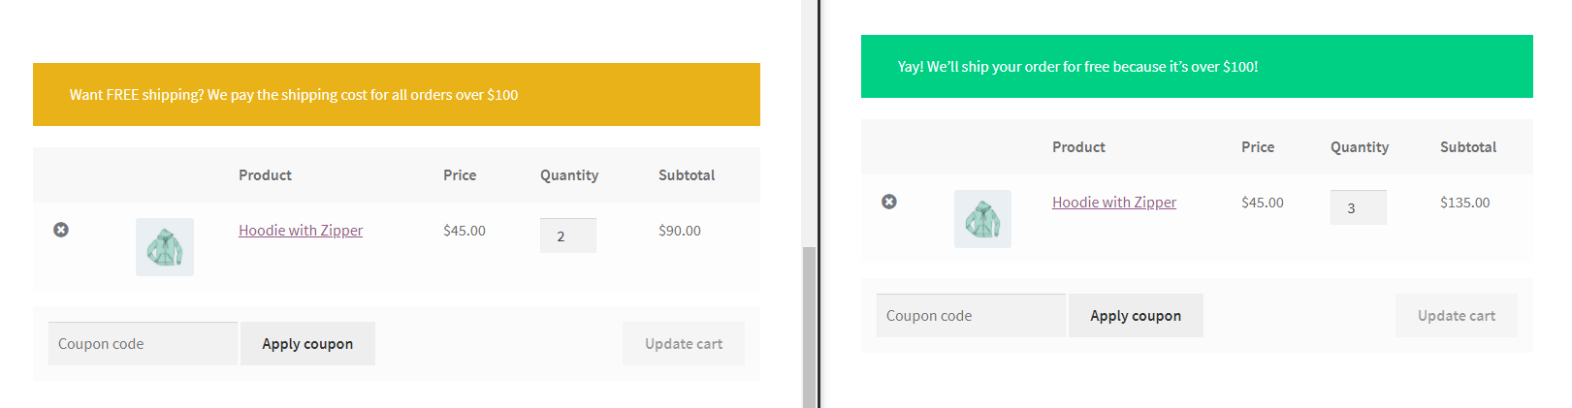
Task: Click the $90.00 subtotal value
Action: coord(680,231)
